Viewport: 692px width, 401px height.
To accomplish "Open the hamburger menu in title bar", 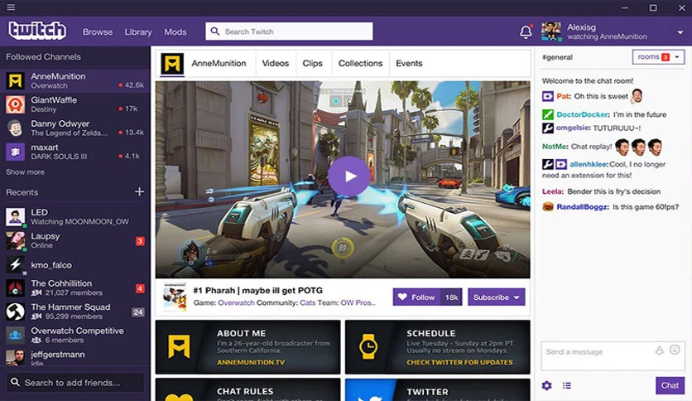I will tap(11, 7).
